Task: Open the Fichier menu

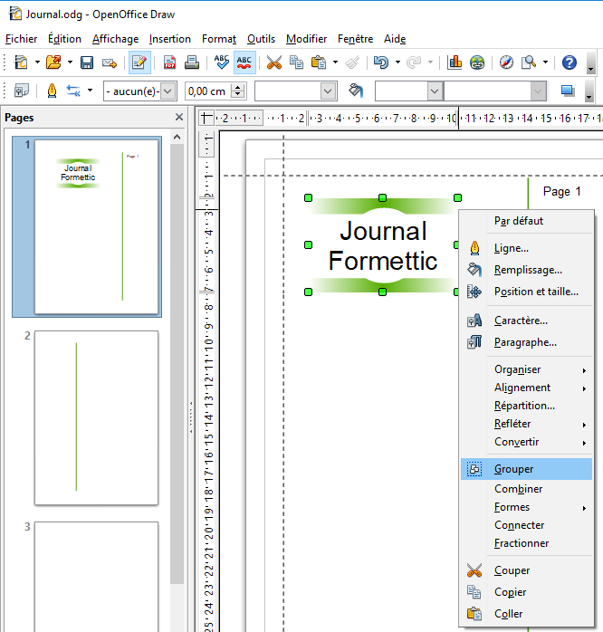Action: 22,39
